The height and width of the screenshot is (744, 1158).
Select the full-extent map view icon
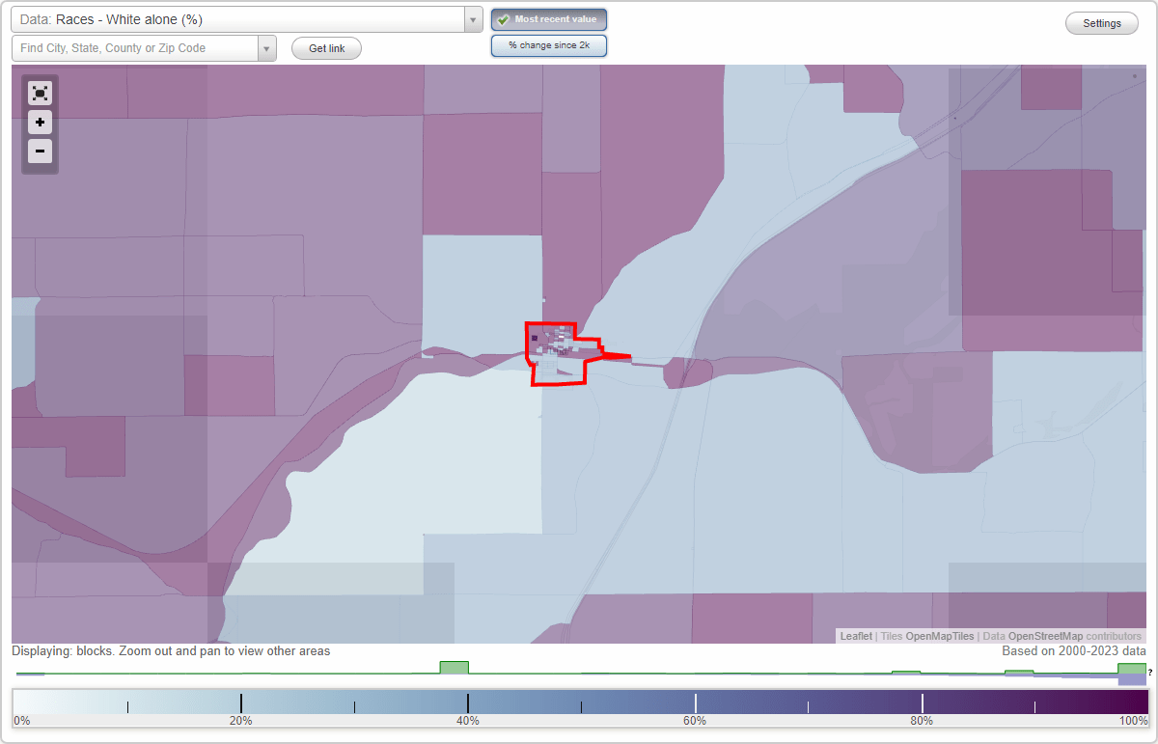point(40,93)
